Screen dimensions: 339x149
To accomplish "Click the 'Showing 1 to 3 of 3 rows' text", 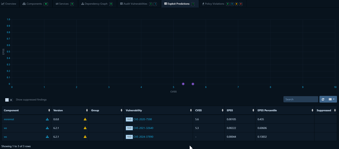I will (x=16, y=146).
